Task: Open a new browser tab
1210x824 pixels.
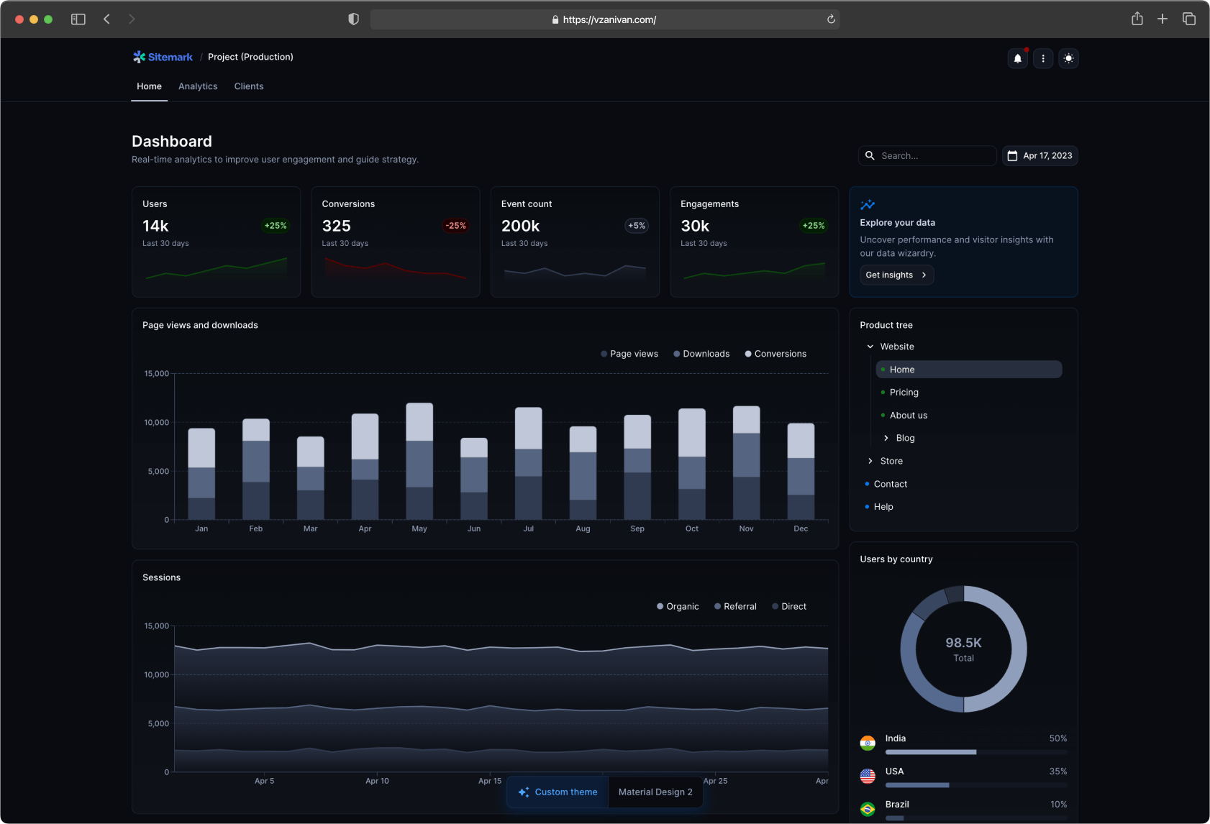Action: click(x=1163, y=19)
